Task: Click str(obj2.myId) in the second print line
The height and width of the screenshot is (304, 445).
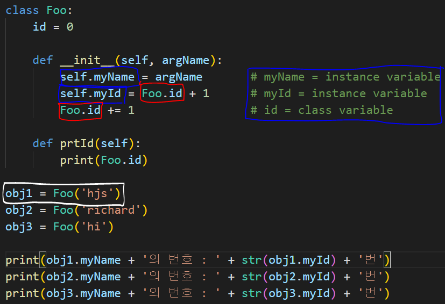Action: 289,277
